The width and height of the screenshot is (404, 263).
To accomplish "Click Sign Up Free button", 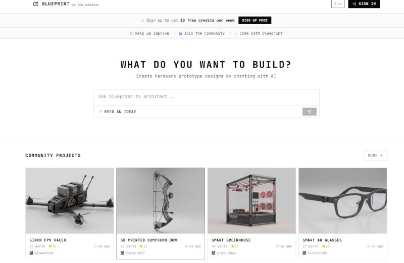I will pyautogui.click(x=255, y=20).
